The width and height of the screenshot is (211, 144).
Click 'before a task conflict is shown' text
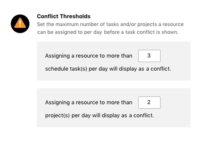click(x=141, y=32)
